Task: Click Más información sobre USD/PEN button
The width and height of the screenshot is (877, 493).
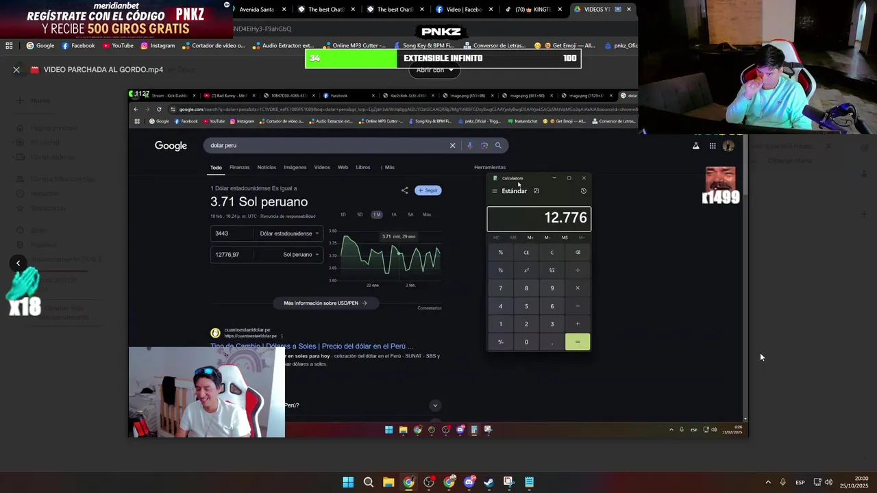Action: [325, 303]
